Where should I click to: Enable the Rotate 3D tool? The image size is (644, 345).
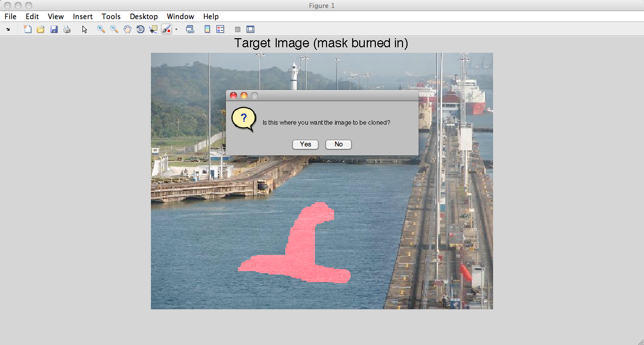[x=140, y=30]
